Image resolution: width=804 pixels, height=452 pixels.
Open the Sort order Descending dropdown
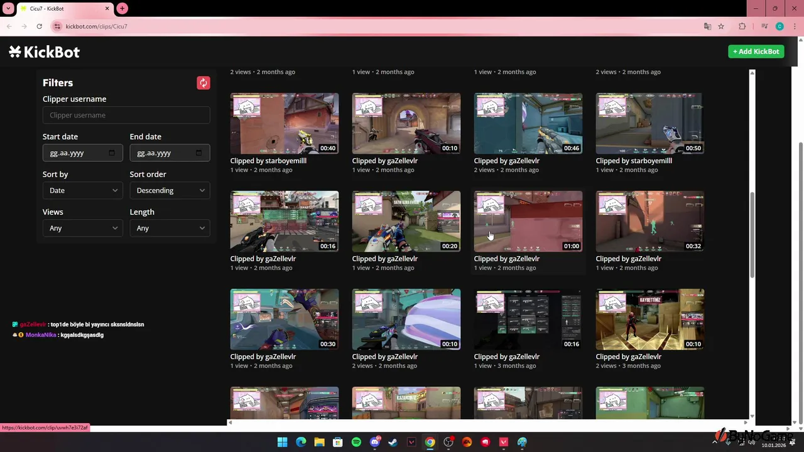[x=170, y=190]
